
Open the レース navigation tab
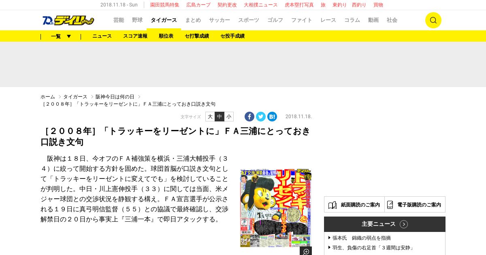click(328, 20)
